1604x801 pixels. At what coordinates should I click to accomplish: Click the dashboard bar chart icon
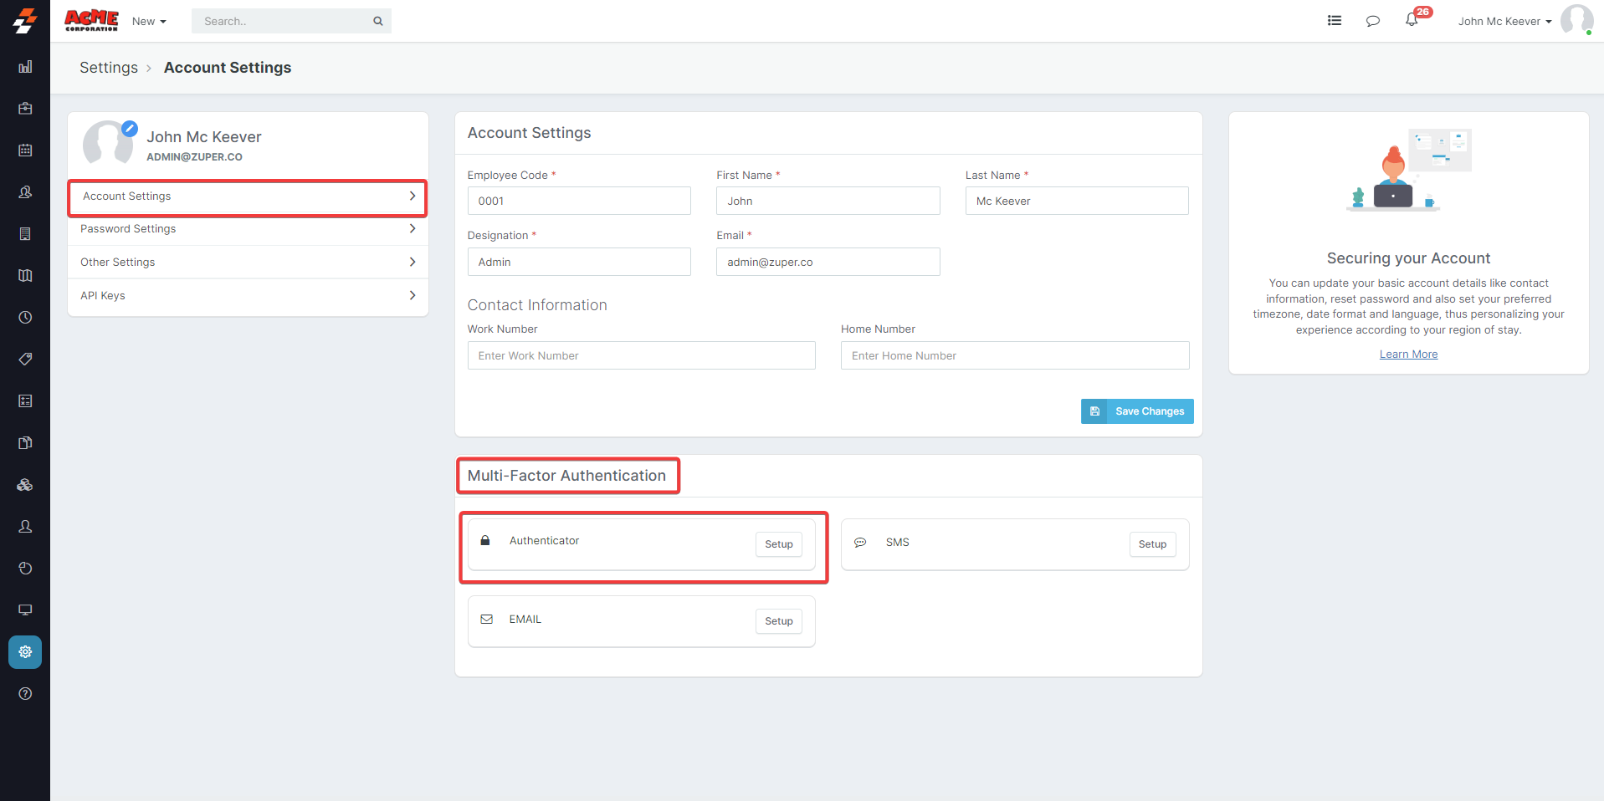(25, 67)
